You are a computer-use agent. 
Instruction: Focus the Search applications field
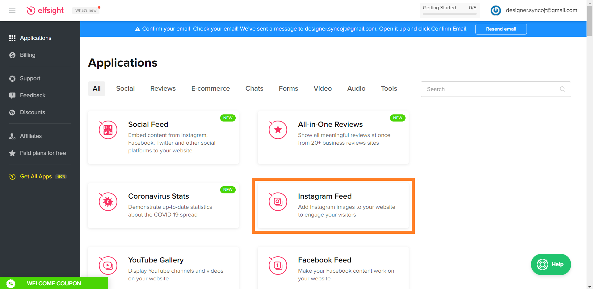click(491, 89)
